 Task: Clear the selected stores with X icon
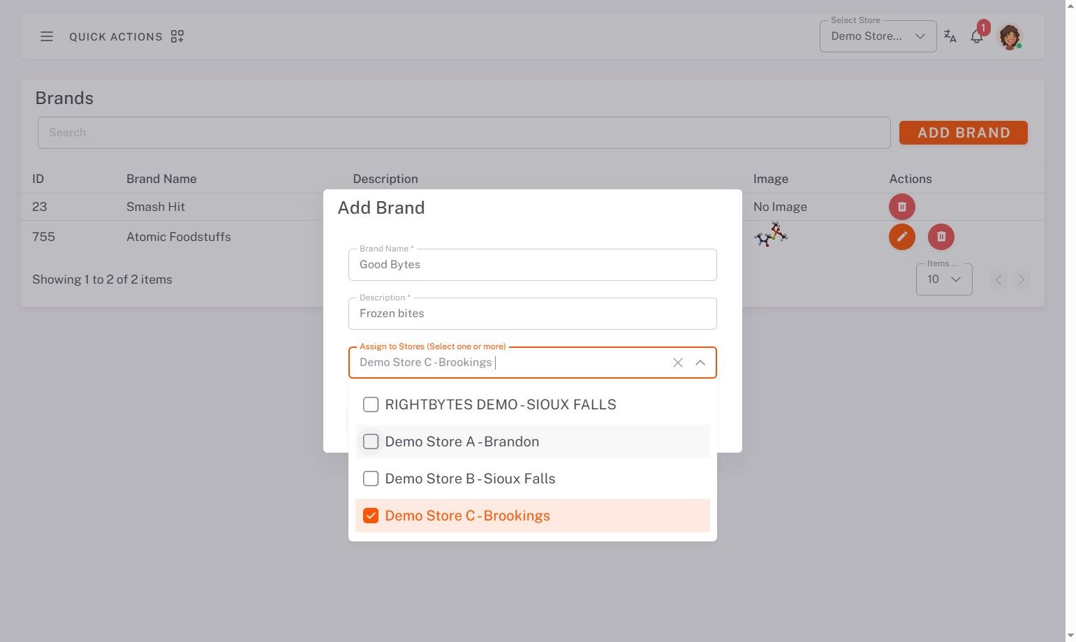pos(677,363)
